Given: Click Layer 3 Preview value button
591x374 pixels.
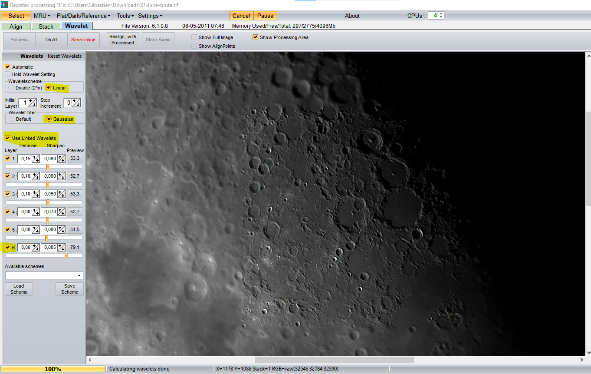Looking at the screenshot, I should tap(75, 194).
